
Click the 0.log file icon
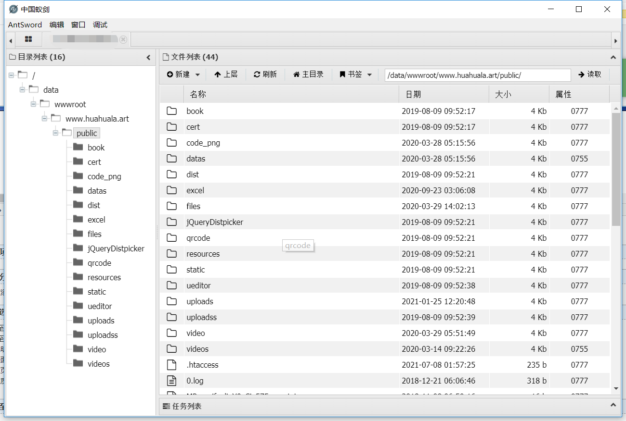172,381
